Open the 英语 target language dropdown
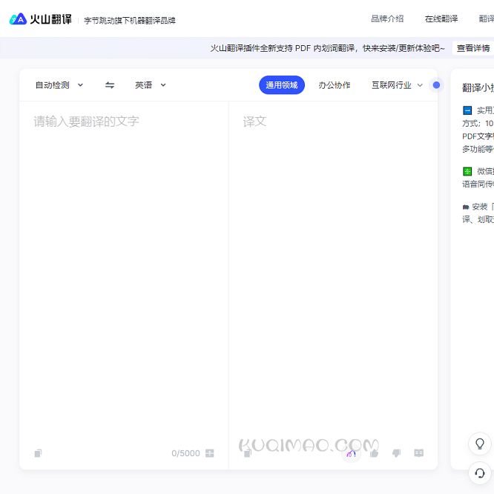The height and width of the screenshot is (494, 494). tap(150, 85)
